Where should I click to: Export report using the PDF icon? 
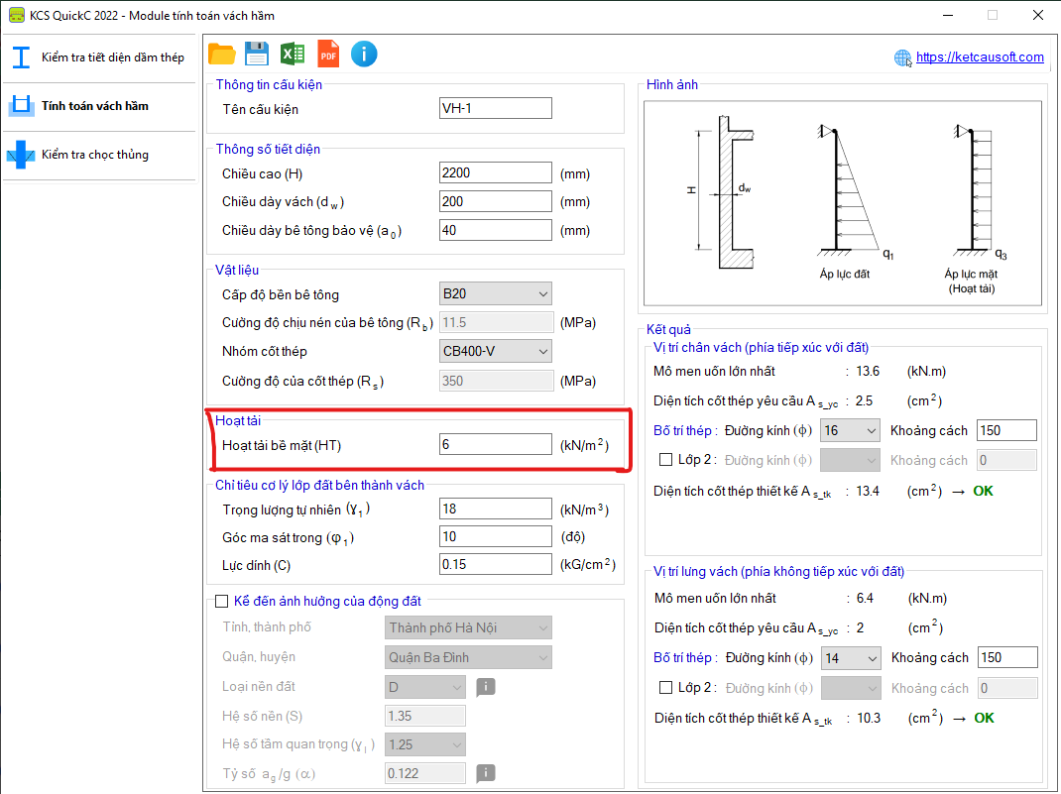(328, 54)
